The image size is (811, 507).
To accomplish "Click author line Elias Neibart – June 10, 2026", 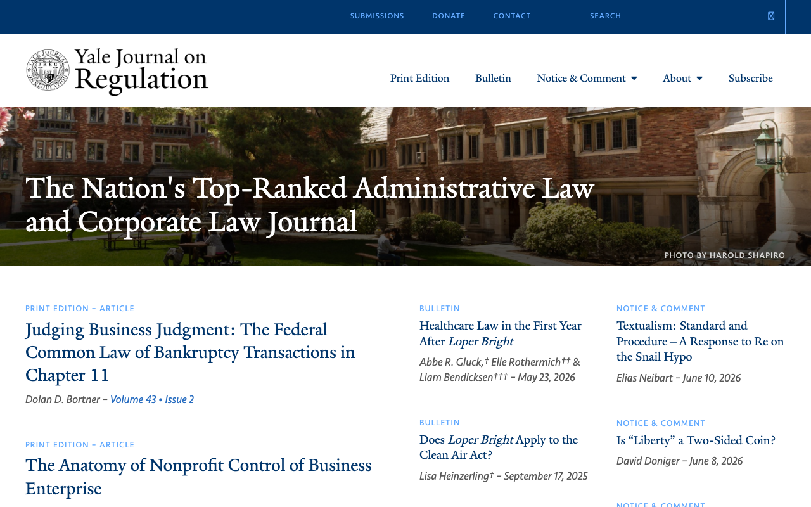I will pyautogui.click(x=679, y=378).
